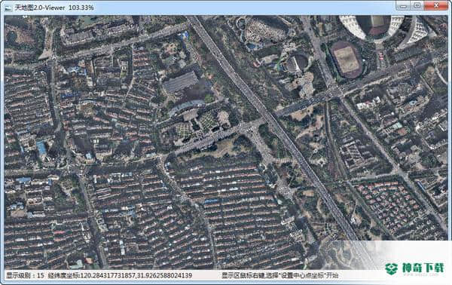Click the green 神奇下载 logo icon
Image resolution: width=452 pixels, height=285 pixels.
click(x=392, y=268)
